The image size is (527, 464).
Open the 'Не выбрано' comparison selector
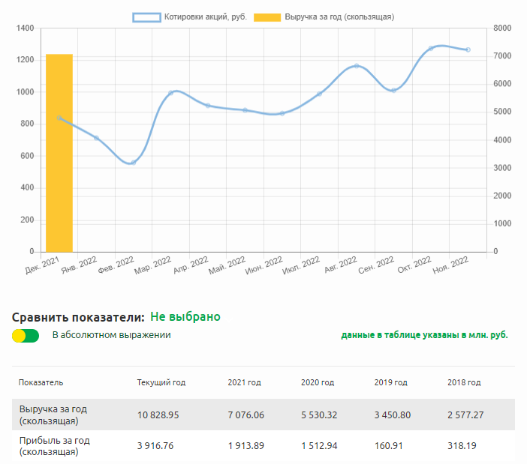click(185, 317)
